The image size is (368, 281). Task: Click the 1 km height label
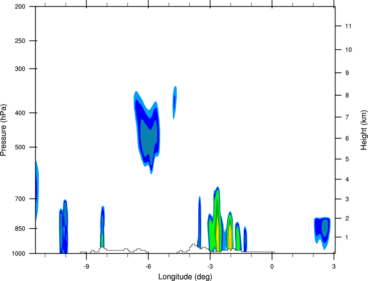tap(347, 237)
